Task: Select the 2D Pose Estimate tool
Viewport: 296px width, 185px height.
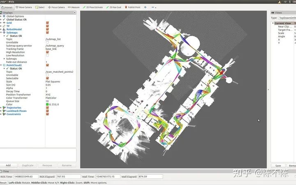Action: coord(92,7)
